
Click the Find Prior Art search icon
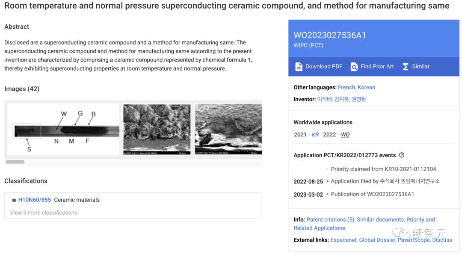[354, 67]
